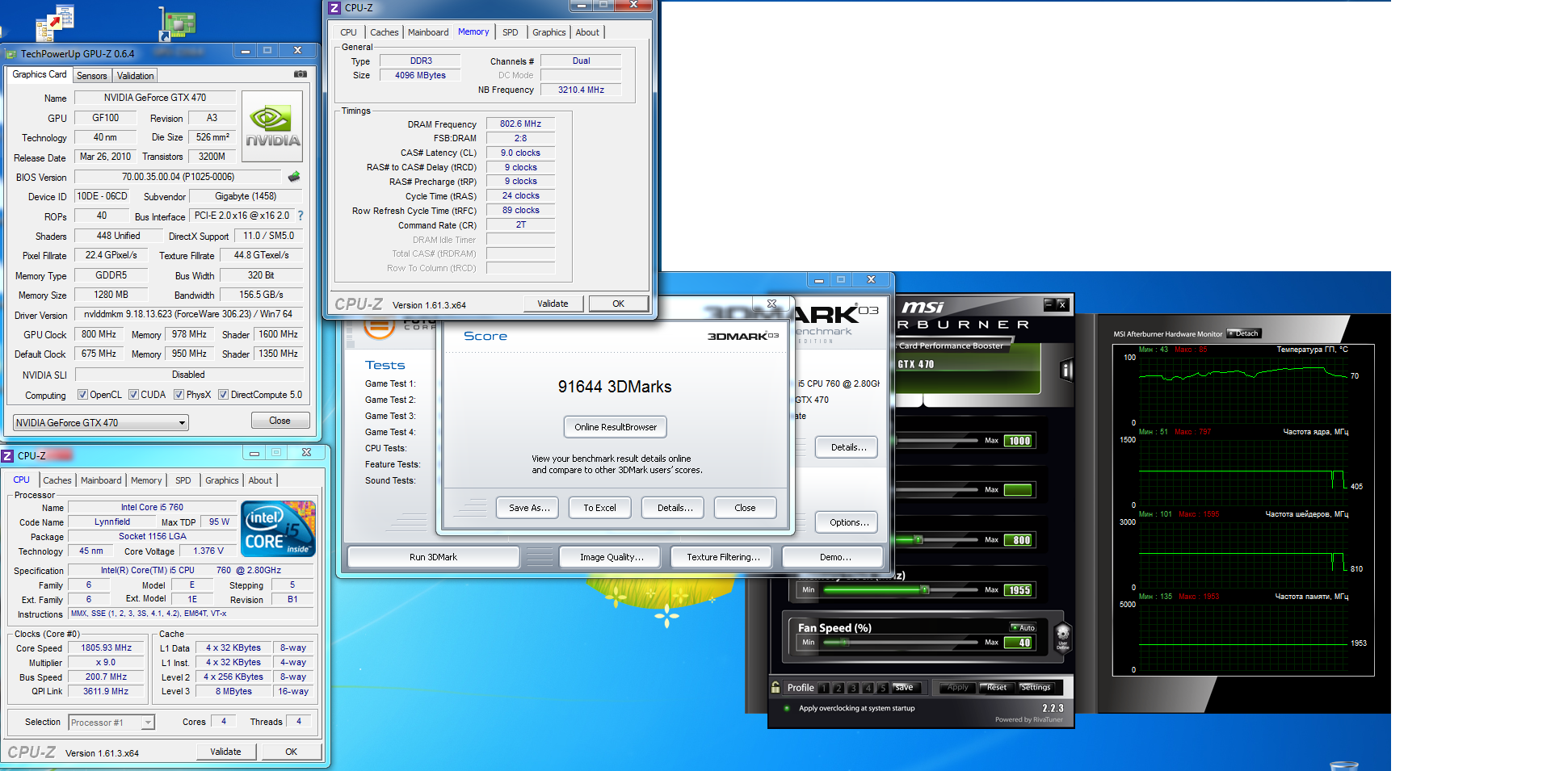
Task: Select Afterburner profile slot 2
Action: (x=839, y=688)
